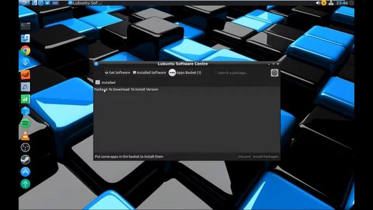Click the Software Centre title bar app icon
The width and height of the screenshot is (373, 210).
point(96,64)
